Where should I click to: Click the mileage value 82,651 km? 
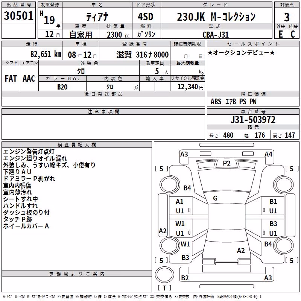tap(46, 54)
